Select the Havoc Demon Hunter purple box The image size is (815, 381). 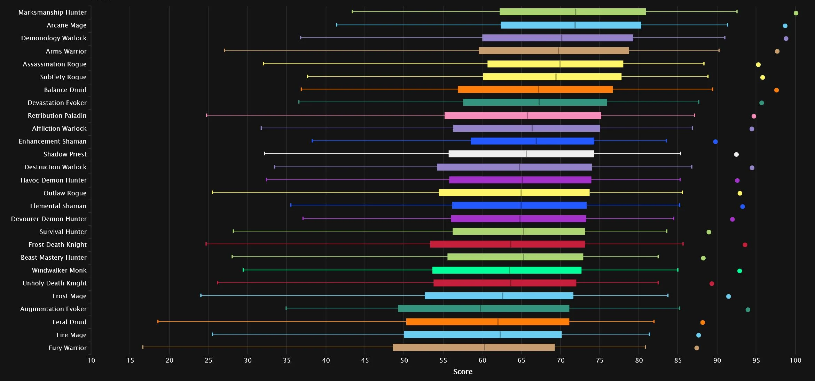520,180
